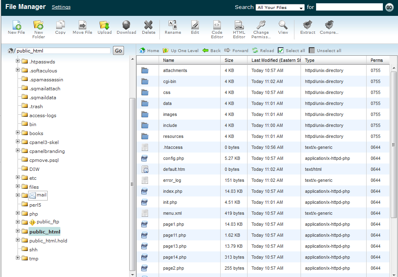Click the Upload icon in the toolbar

[104, 25]
